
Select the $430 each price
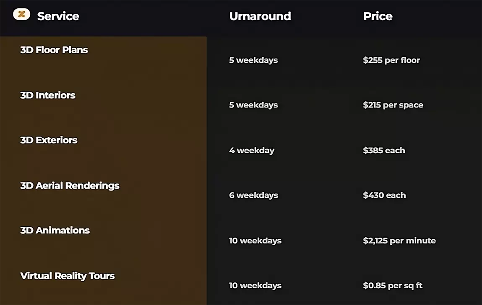(384, 195)
